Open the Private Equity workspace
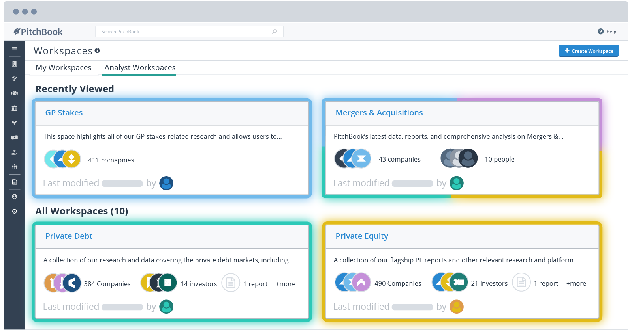This screenshot has width=632, height=331. pyautogui.click(x=362, y=236)
